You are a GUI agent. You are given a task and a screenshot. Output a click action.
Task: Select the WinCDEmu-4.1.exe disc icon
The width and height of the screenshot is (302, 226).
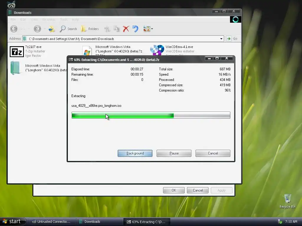[x=157, y=50]
